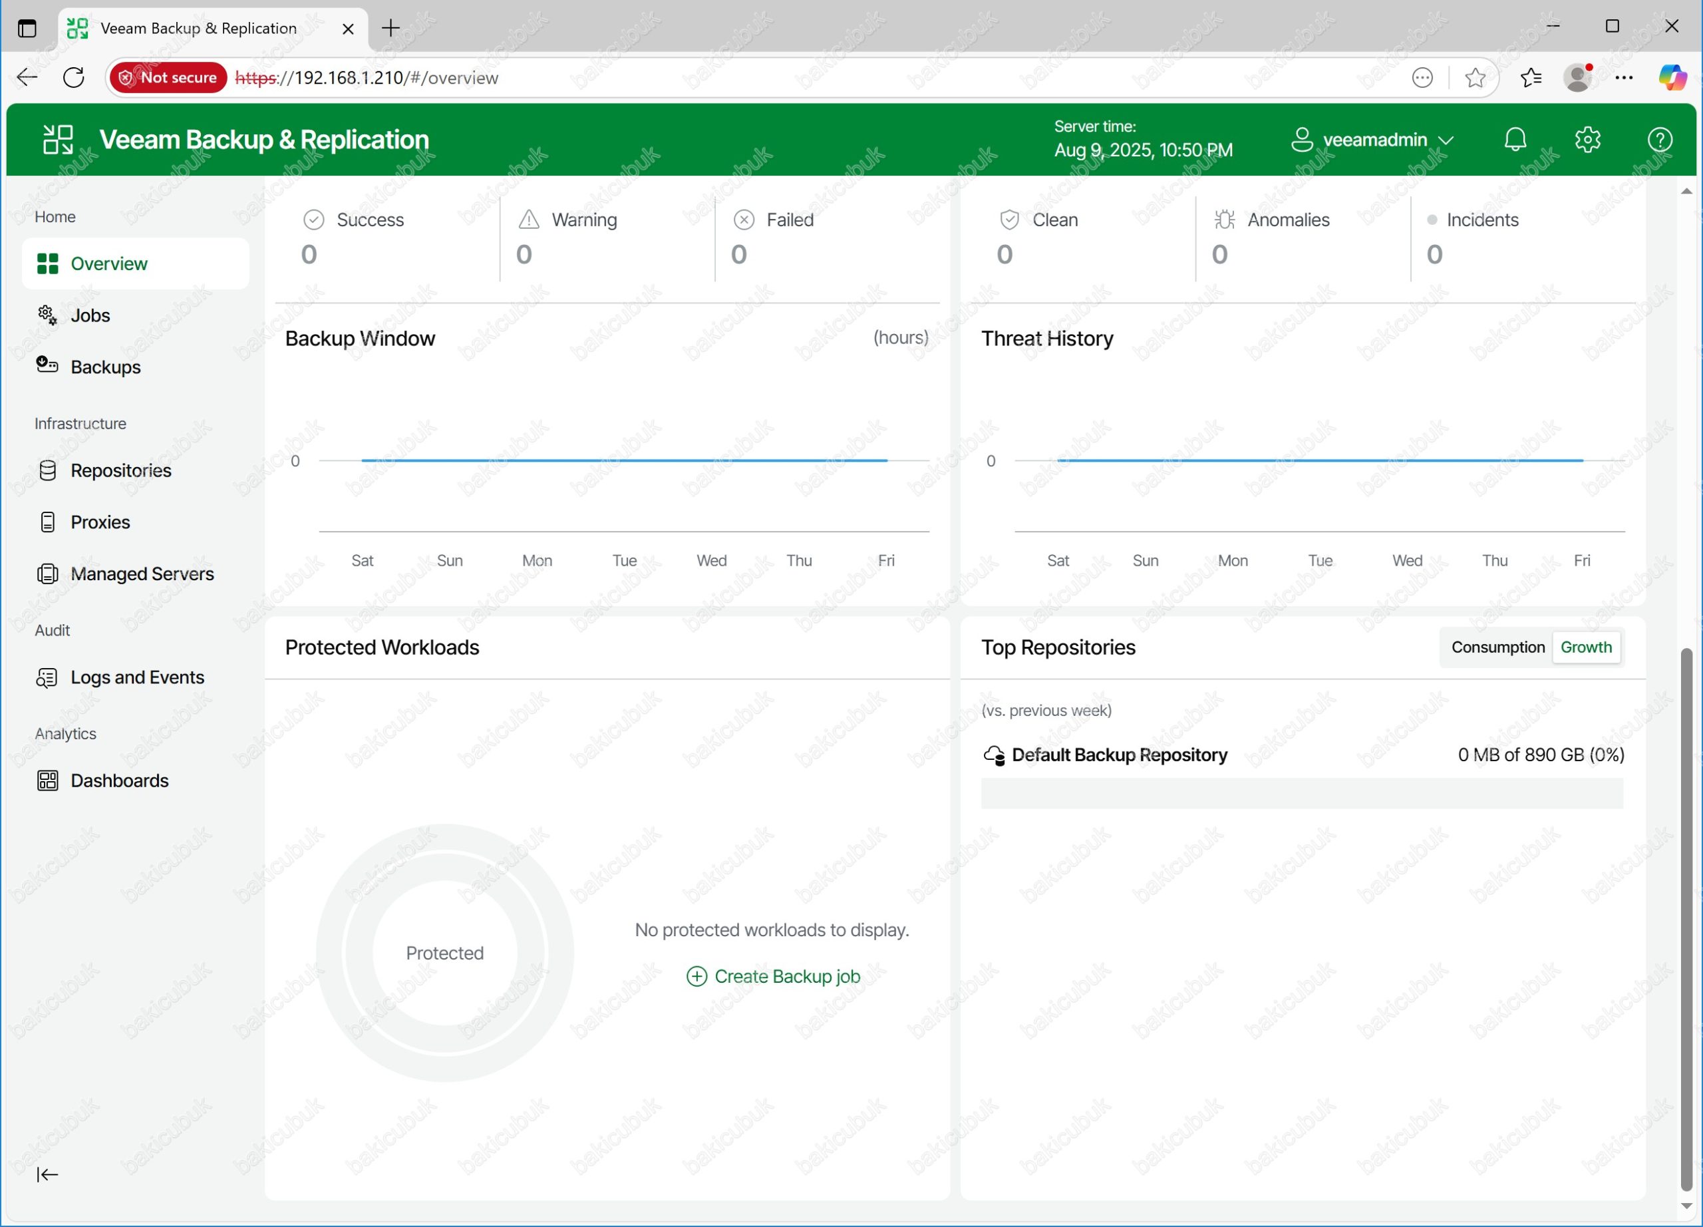Click the Warning triangle icon
This screenshot has height=1227, width=1703.
tap(530, 220)
